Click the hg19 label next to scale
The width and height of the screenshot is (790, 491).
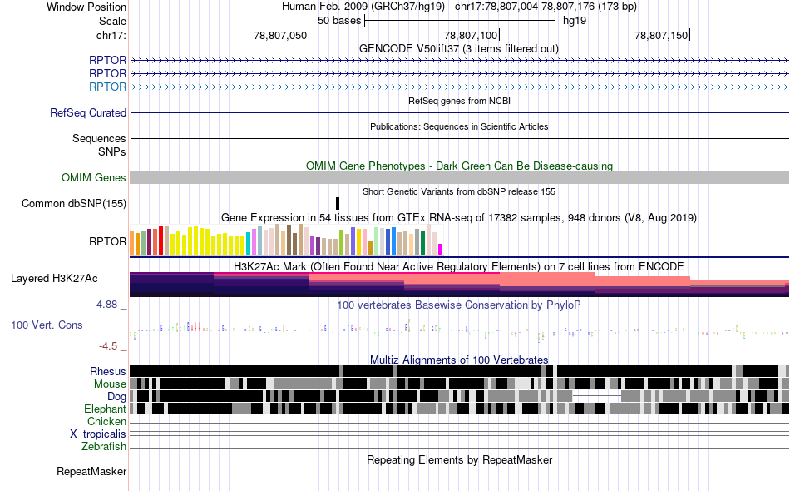point(575,21)
